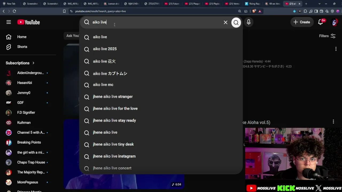342x192 pixels.
Task: Reload the page in the browser
Action: click(x=14, y=11)
